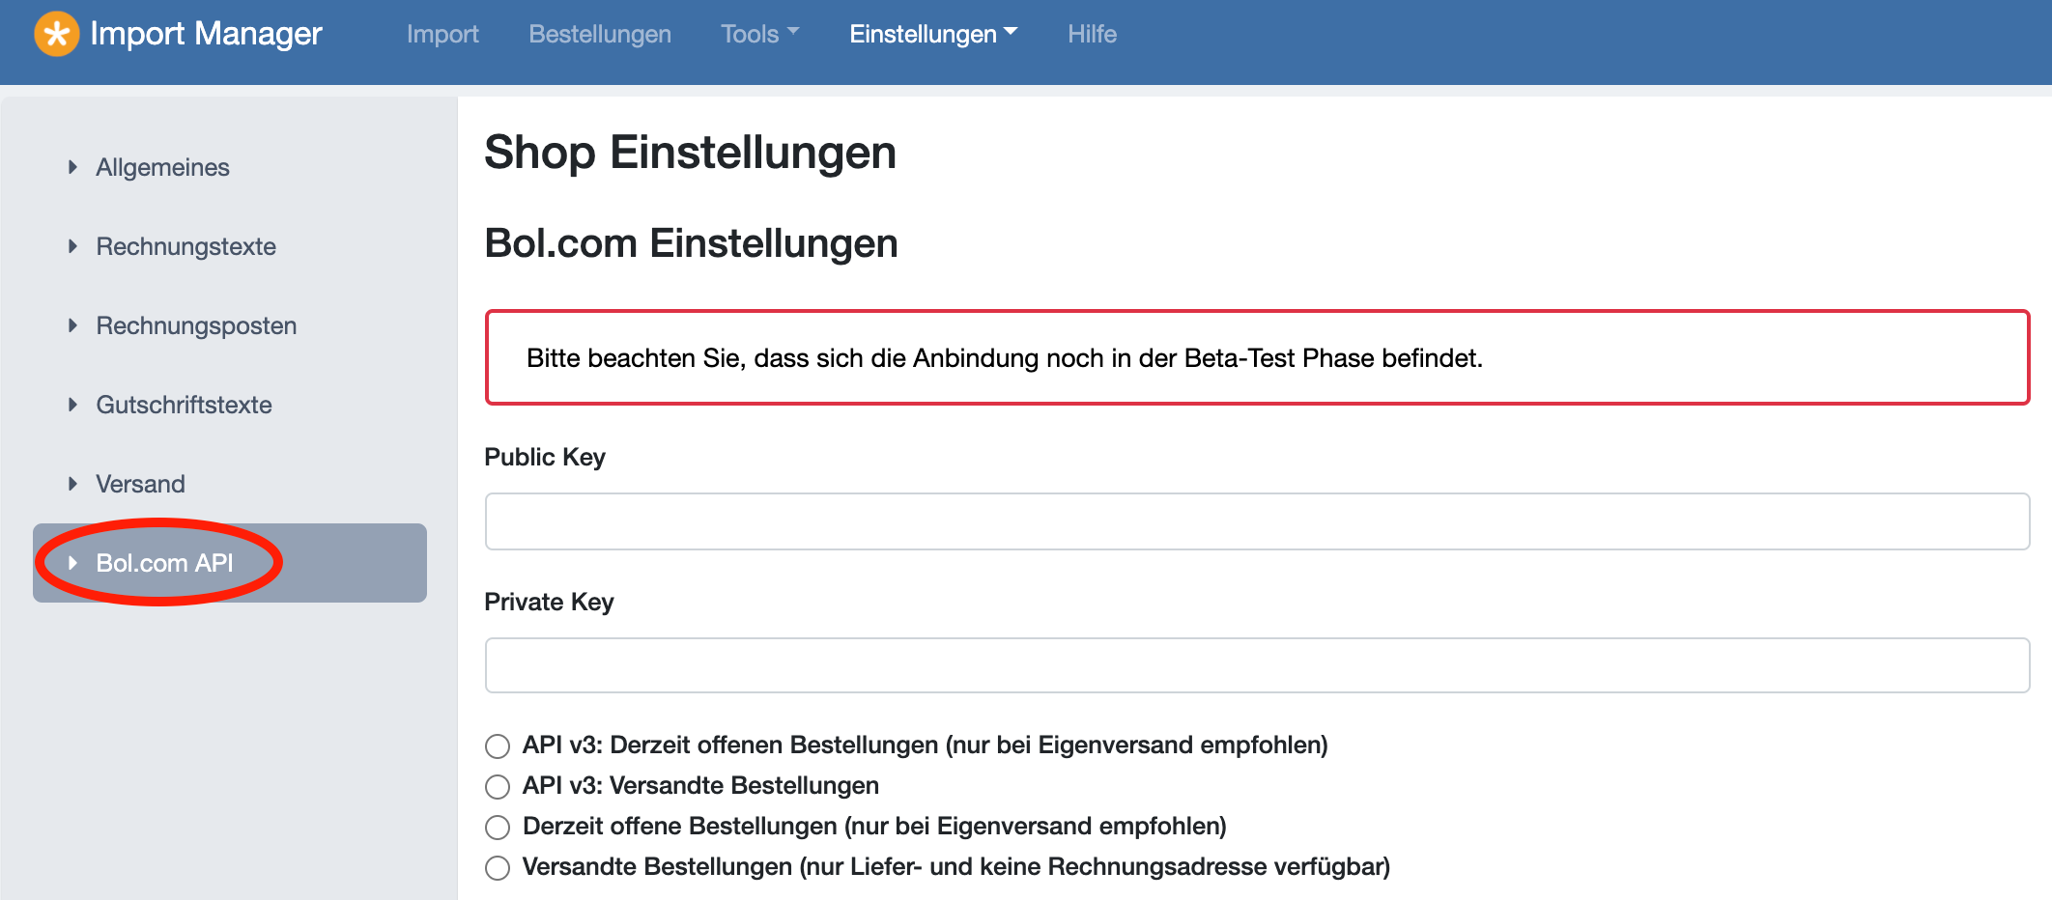Image resolution: width=2052 pixels, height=900 pixels.
Task: Choose Versandte Bestellungen Liefer-adresse radio option
Action: click(x=498, y=868)
